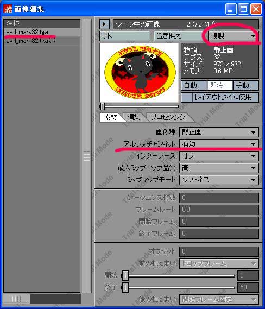The width and height of the screenshot is (265, 309).
Task: Click the image preview thumbnail
Action: (140, 73)
